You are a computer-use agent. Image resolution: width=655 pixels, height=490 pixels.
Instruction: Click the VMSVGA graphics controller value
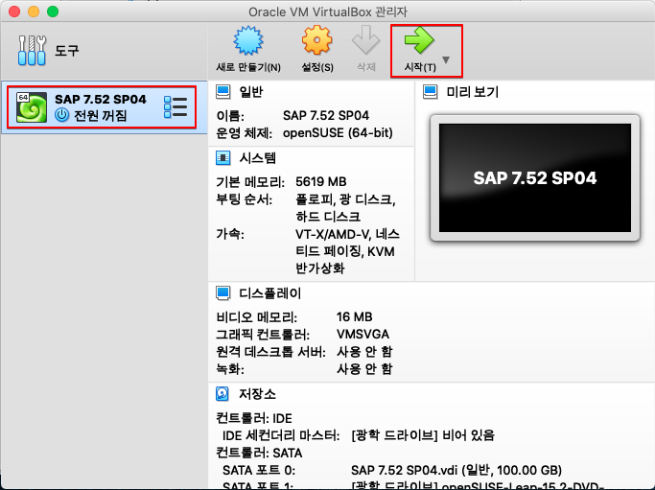pos(363,335)
